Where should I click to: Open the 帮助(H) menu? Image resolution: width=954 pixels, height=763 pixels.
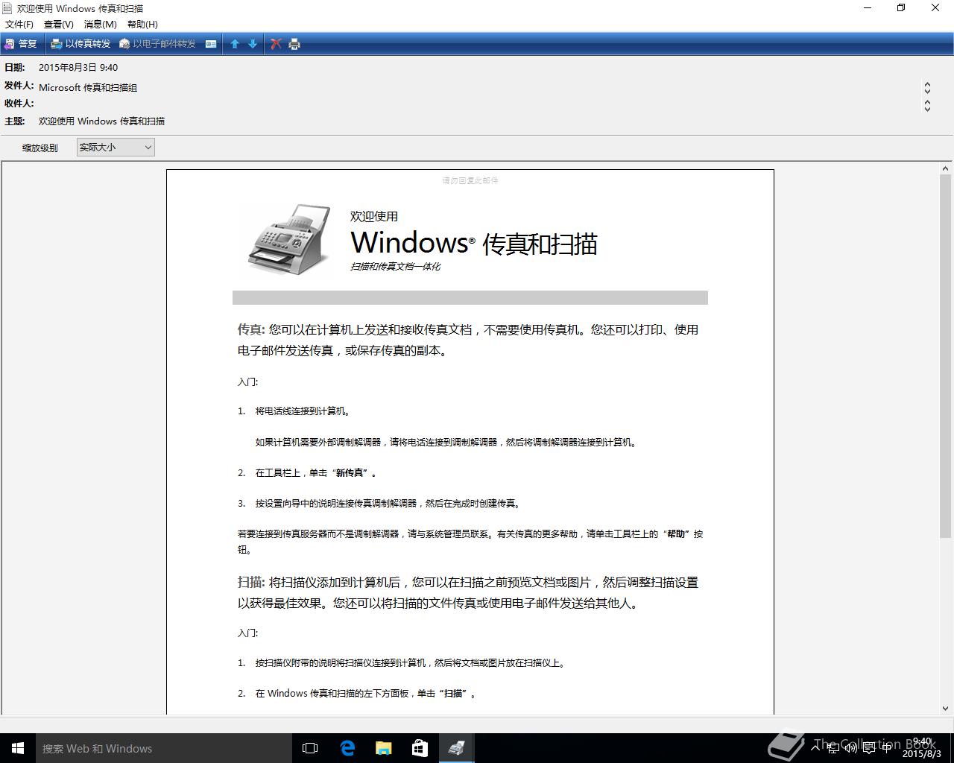142,24
